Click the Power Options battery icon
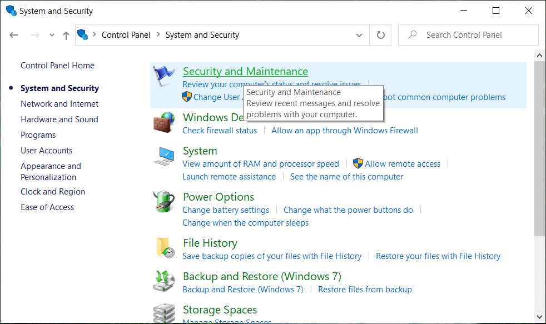Viewport: 546px width, 324px height. [165, 202]
